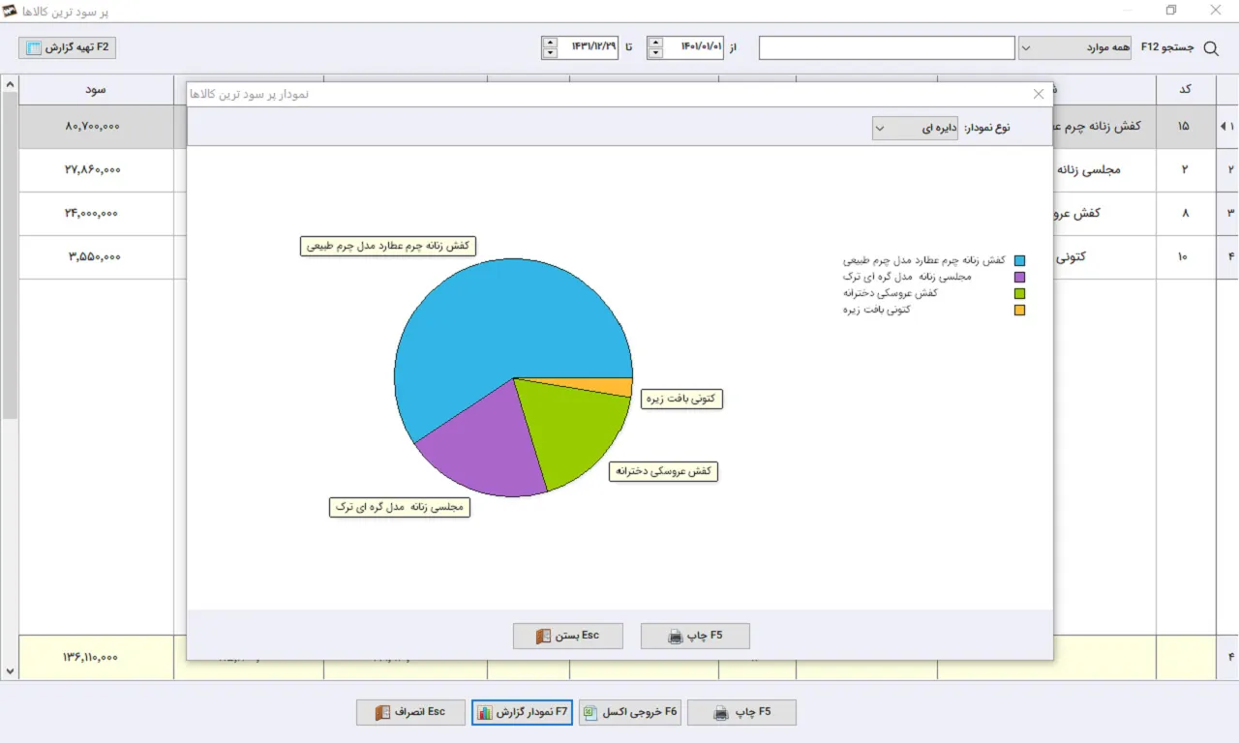Click the main window's bottom F5 چاپ button

741,712
